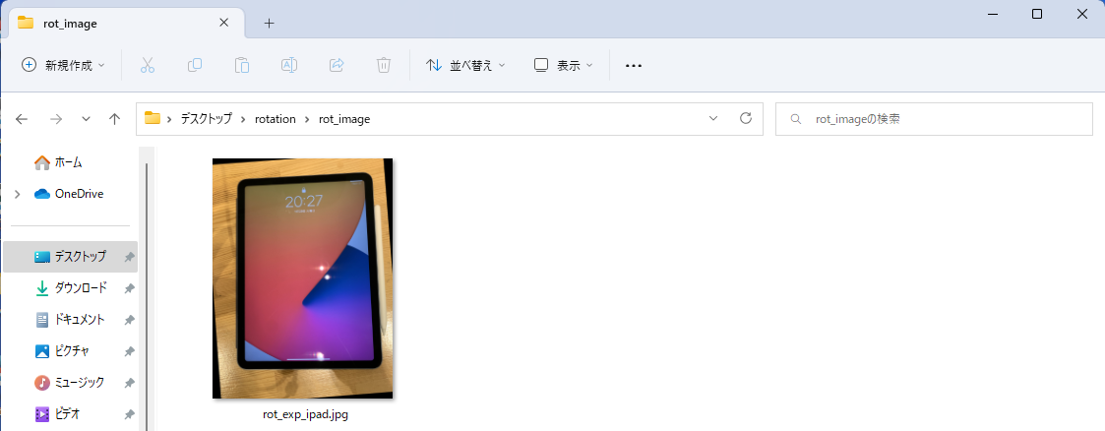Screen dimensions: 1105x431
Task: Select the rot_image tab
Action: click(127, 23)
